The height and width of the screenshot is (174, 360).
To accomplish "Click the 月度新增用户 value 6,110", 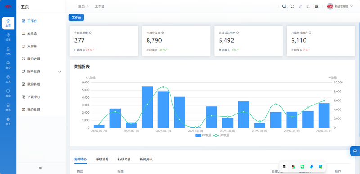I will [299, 41].
